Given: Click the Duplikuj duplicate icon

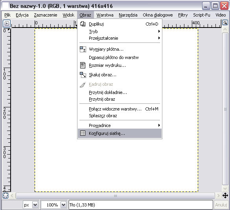Looking at the screenshot, I should tap(83, 24).
